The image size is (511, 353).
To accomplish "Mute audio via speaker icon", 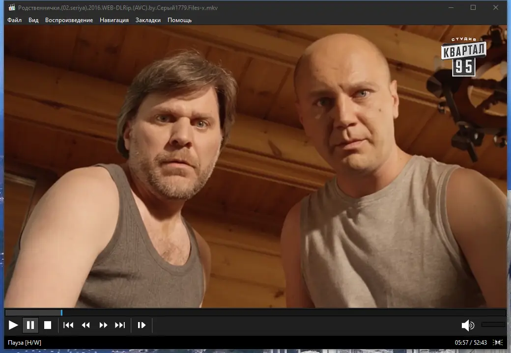I will pyautogui.click(x=468, y=325).
